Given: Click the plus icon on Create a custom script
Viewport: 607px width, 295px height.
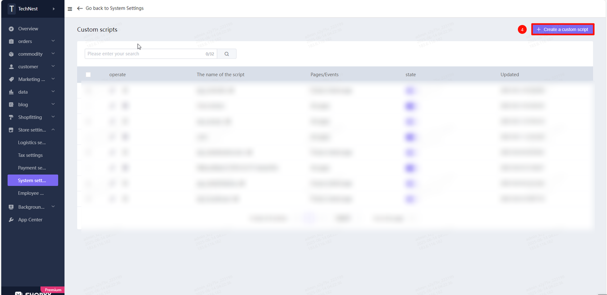Looking at the screenshot, I should point(539,29).
